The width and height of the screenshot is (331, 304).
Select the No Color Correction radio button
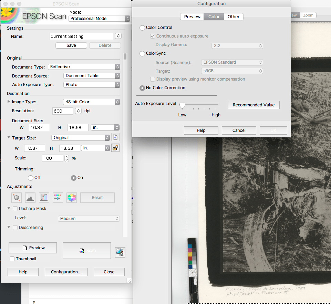click(x=142, y=88)
